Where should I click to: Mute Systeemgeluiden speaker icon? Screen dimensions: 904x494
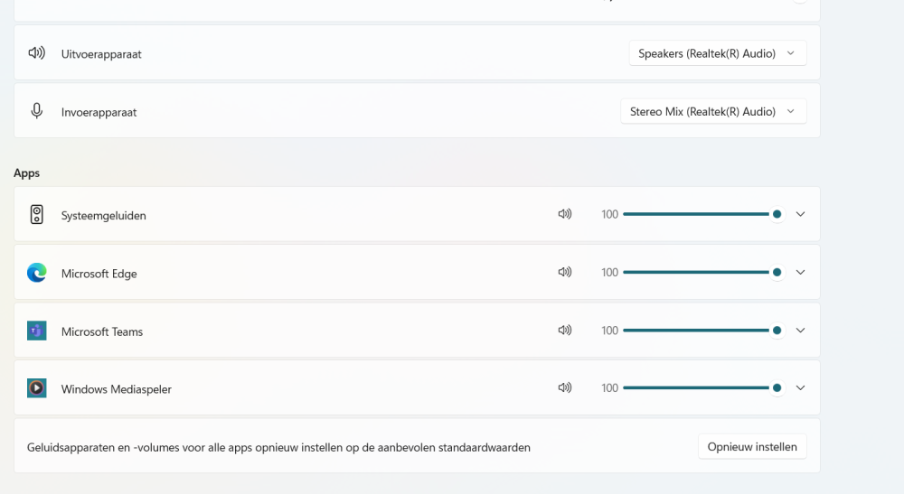[565, 214]
